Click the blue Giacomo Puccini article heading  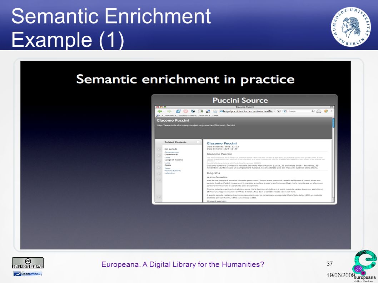222,143
